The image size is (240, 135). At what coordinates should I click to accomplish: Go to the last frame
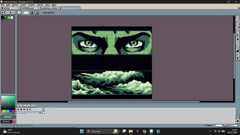pyautogui.click(x=35, y=105)
